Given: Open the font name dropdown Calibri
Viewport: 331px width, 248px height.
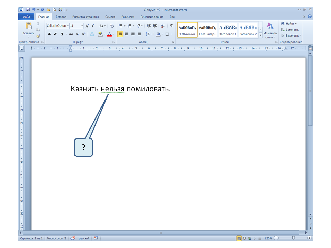Looking at the screenshot, I should point(57,26).
